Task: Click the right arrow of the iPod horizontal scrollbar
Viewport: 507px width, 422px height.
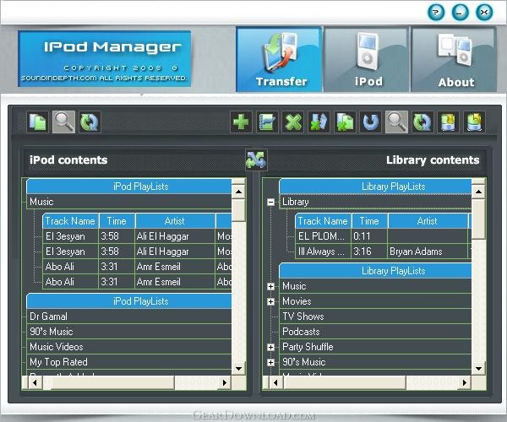Action: point(225,383)
